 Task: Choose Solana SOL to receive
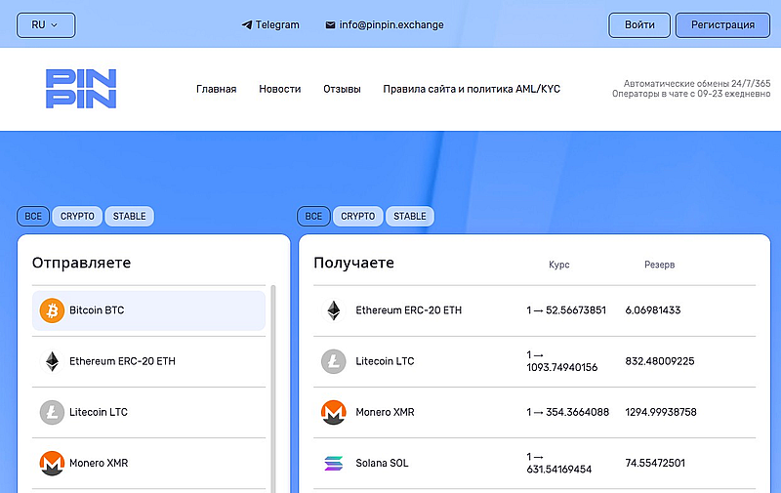click(x=534, y=463)
